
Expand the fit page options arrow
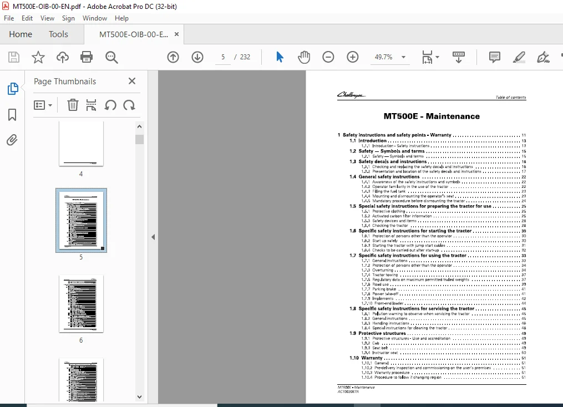point(437,57)
